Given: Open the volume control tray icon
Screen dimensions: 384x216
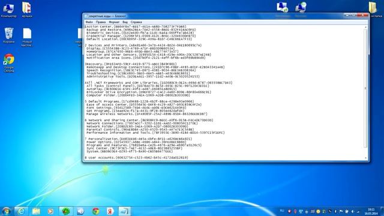Looking at the screenshot, I should click(x=353, y=211).
